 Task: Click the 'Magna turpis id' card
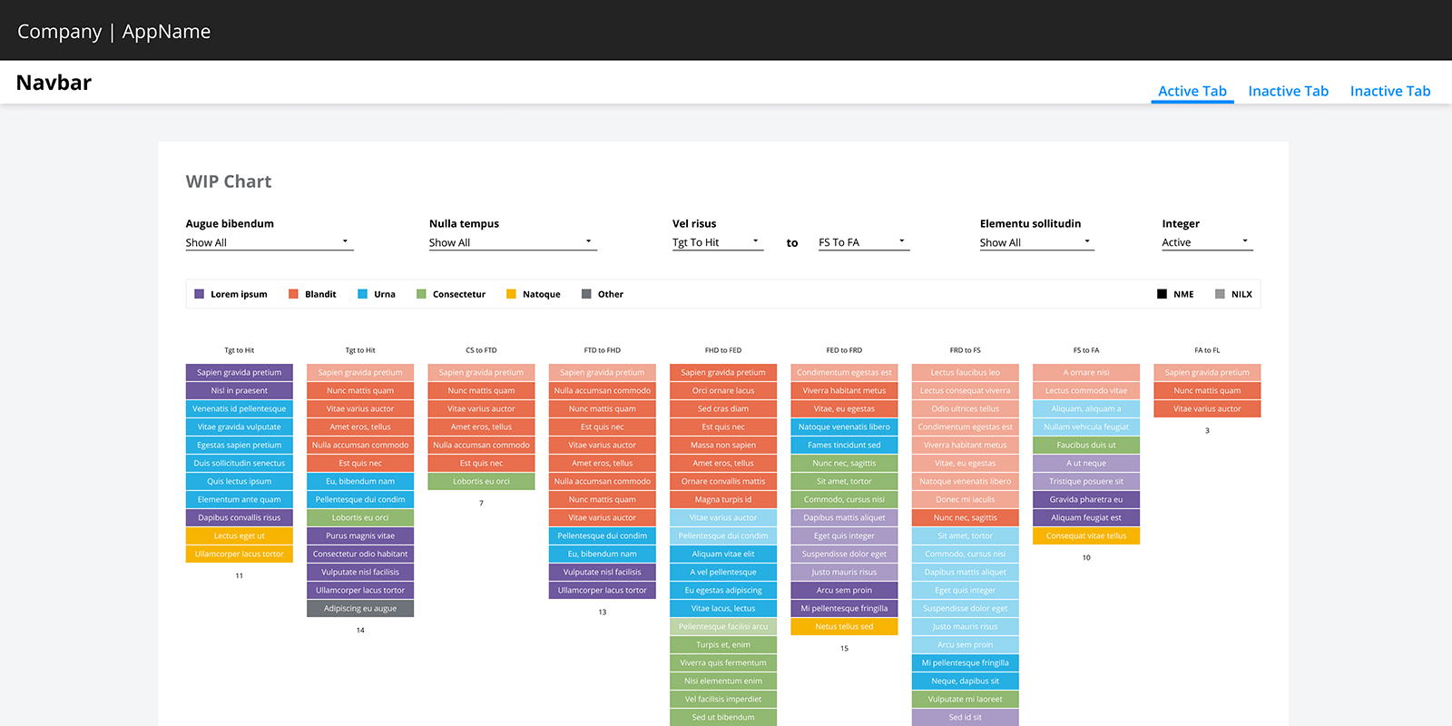723,499
